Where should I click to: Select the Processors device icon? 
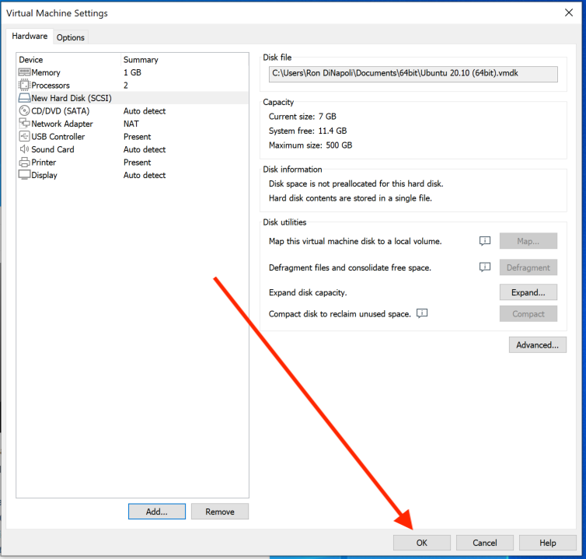(24, 86)
